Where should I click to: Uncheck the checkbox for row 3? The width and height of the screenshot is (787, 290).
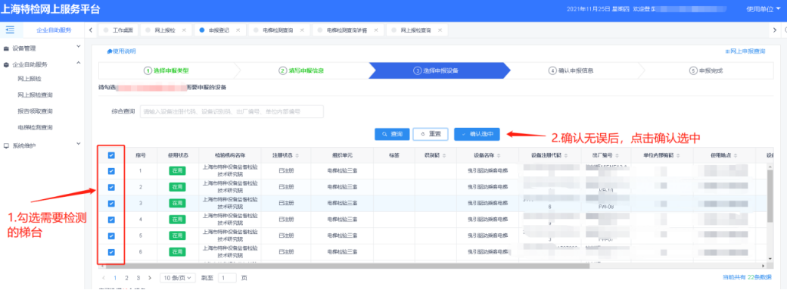pyautogui.click(x=111, y=203)
